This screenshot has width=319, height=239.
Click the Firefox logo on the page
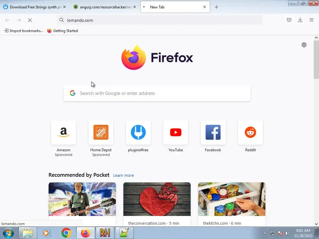133,58
